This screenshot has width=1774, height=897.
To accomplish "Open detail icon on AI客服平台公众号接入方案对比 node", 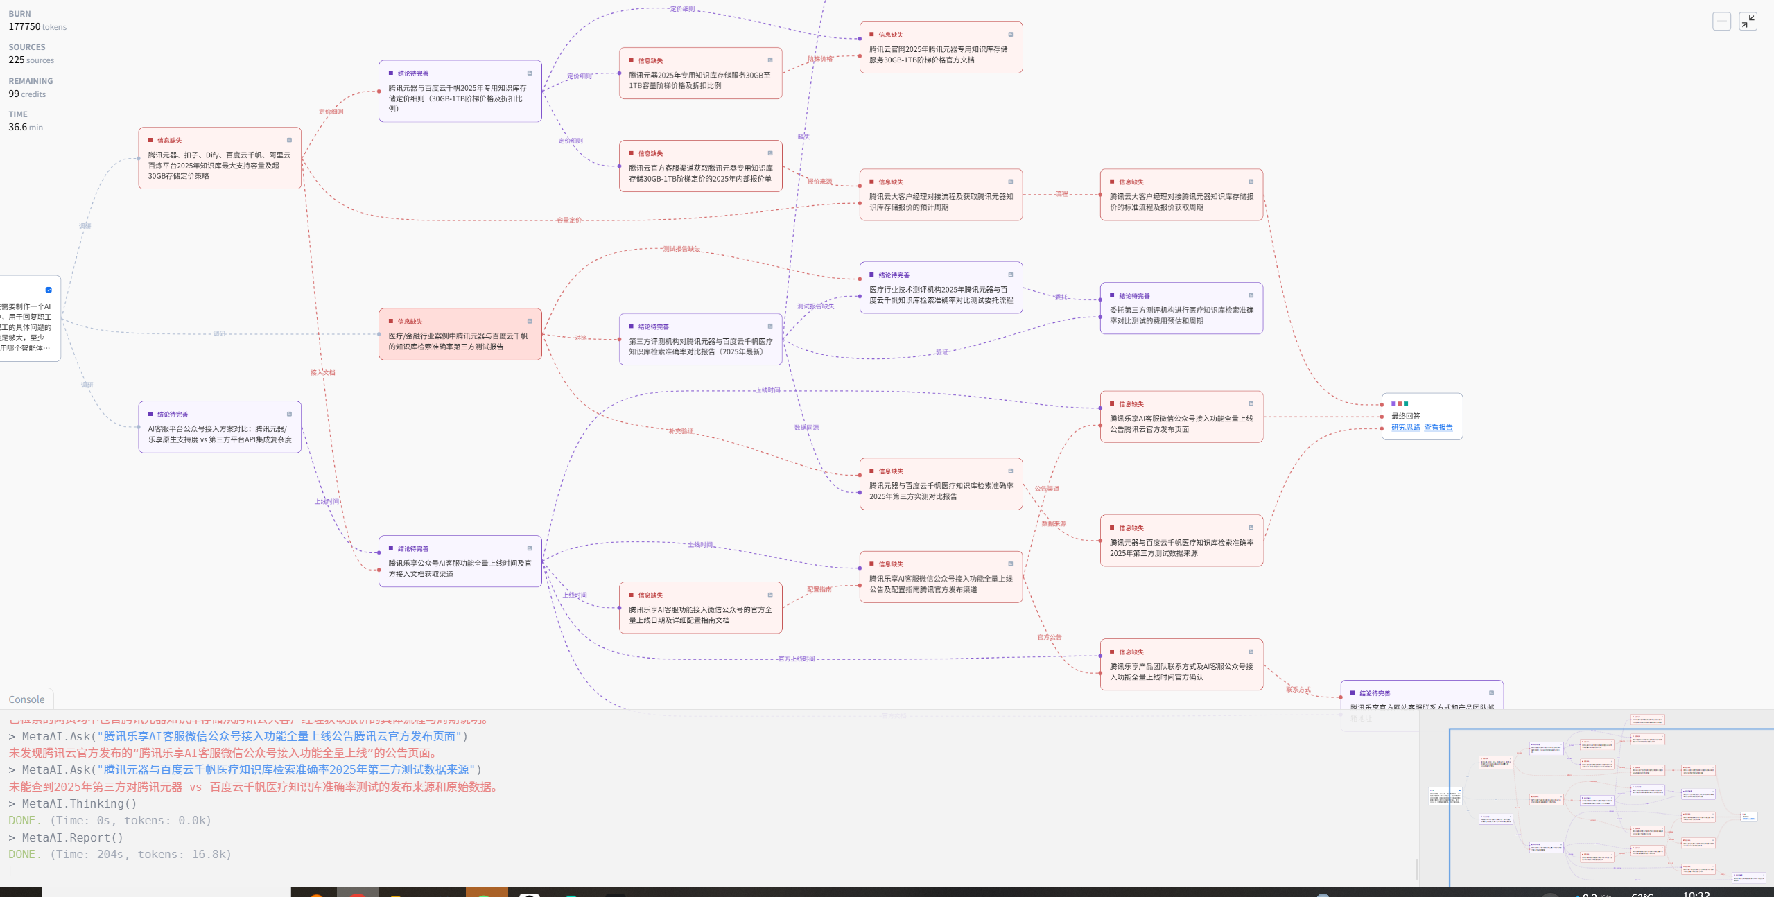I will point(289,415).
